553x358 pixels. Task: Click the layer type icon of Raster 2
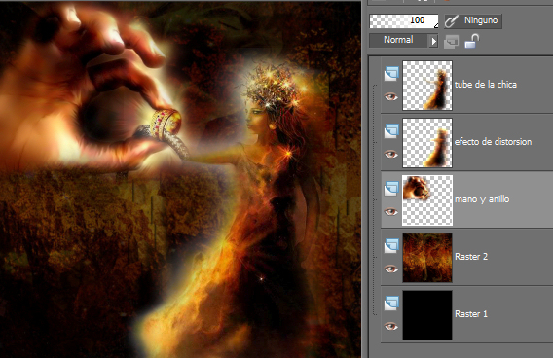pyautogui.click(x=391, y=246)
